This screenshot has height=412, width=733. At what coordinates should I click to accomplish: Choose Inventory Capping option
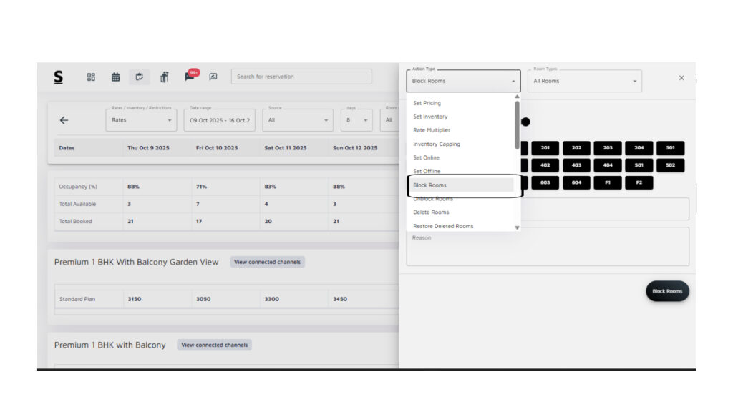pos(436,144)
